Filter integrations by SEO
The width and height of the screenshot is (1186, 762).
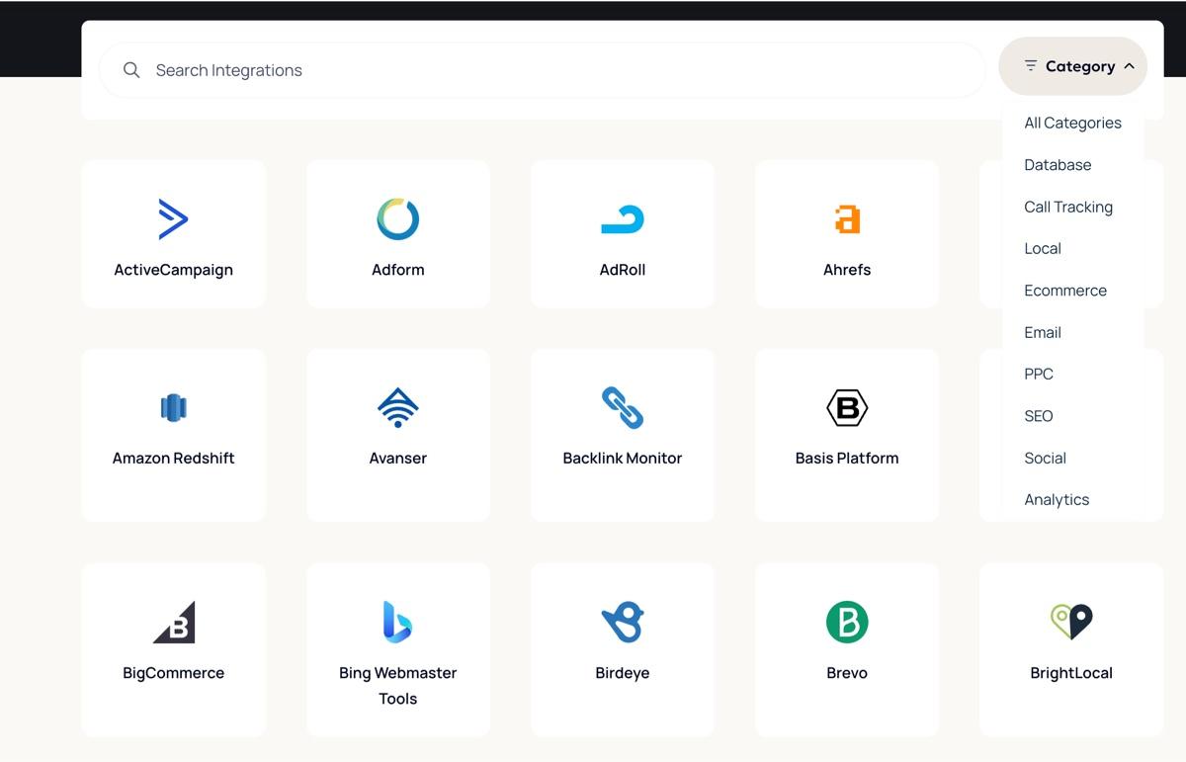pos(1039,416)
